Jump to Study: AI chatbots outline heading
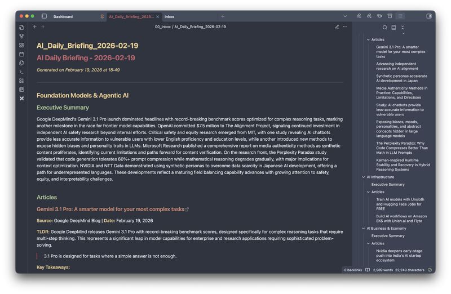451x294 pixels. tap(400, 110)
